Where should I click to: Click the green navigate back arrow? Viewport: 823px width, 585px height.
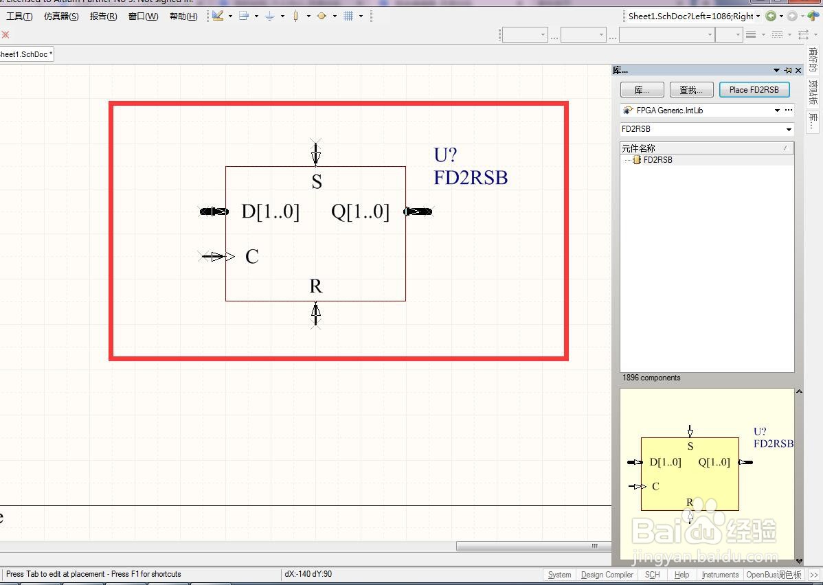[771, 16]
